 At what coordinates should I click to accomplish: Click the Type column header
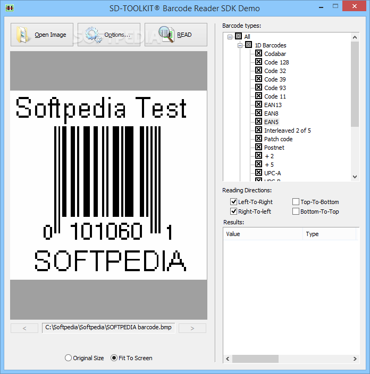(x=329, y=234)
